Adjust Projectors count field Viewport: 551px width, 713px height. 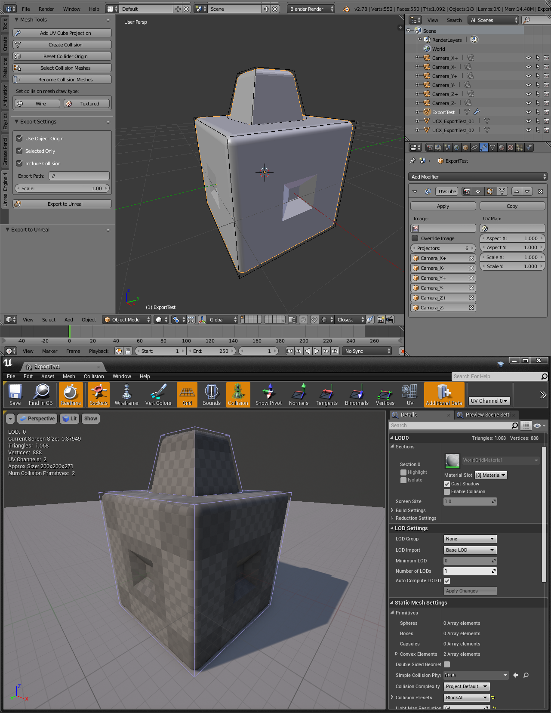pyautogui.click(x=443, y=248)
